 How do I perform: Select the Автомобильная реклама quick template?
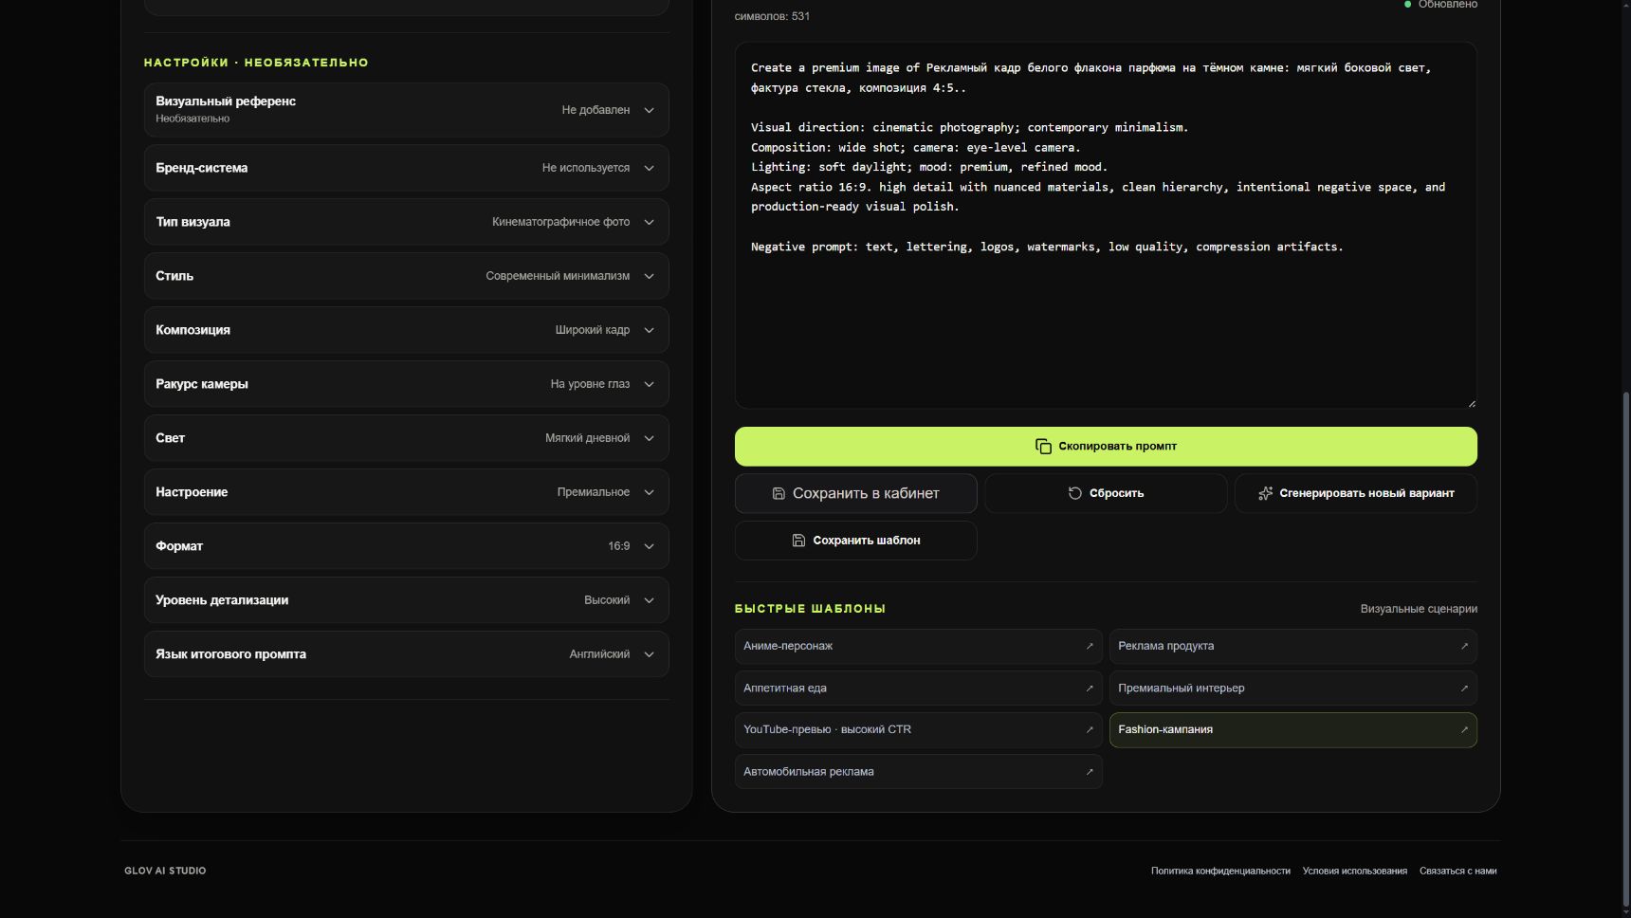pyautogui.click(x=918, y=772)
